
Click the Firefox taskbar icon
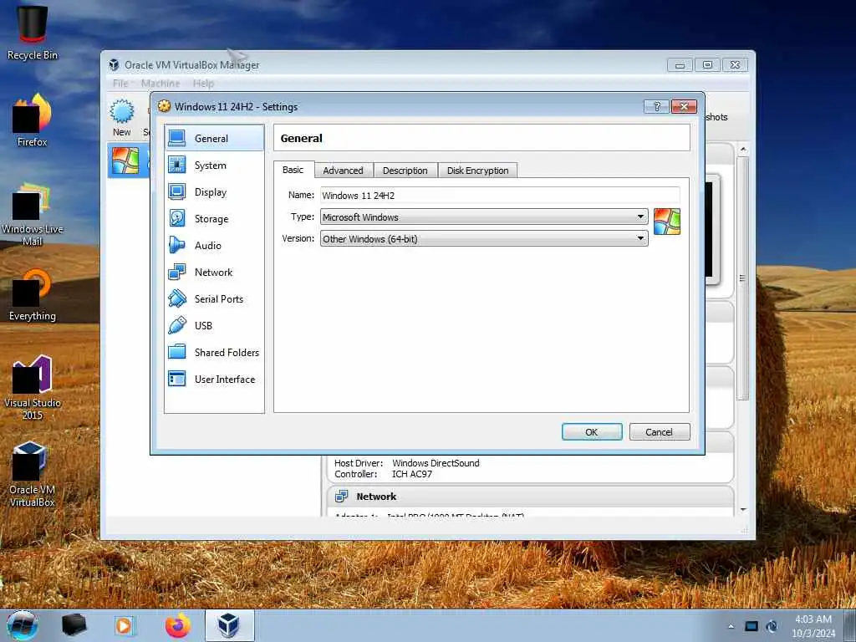tap(177, 625)
